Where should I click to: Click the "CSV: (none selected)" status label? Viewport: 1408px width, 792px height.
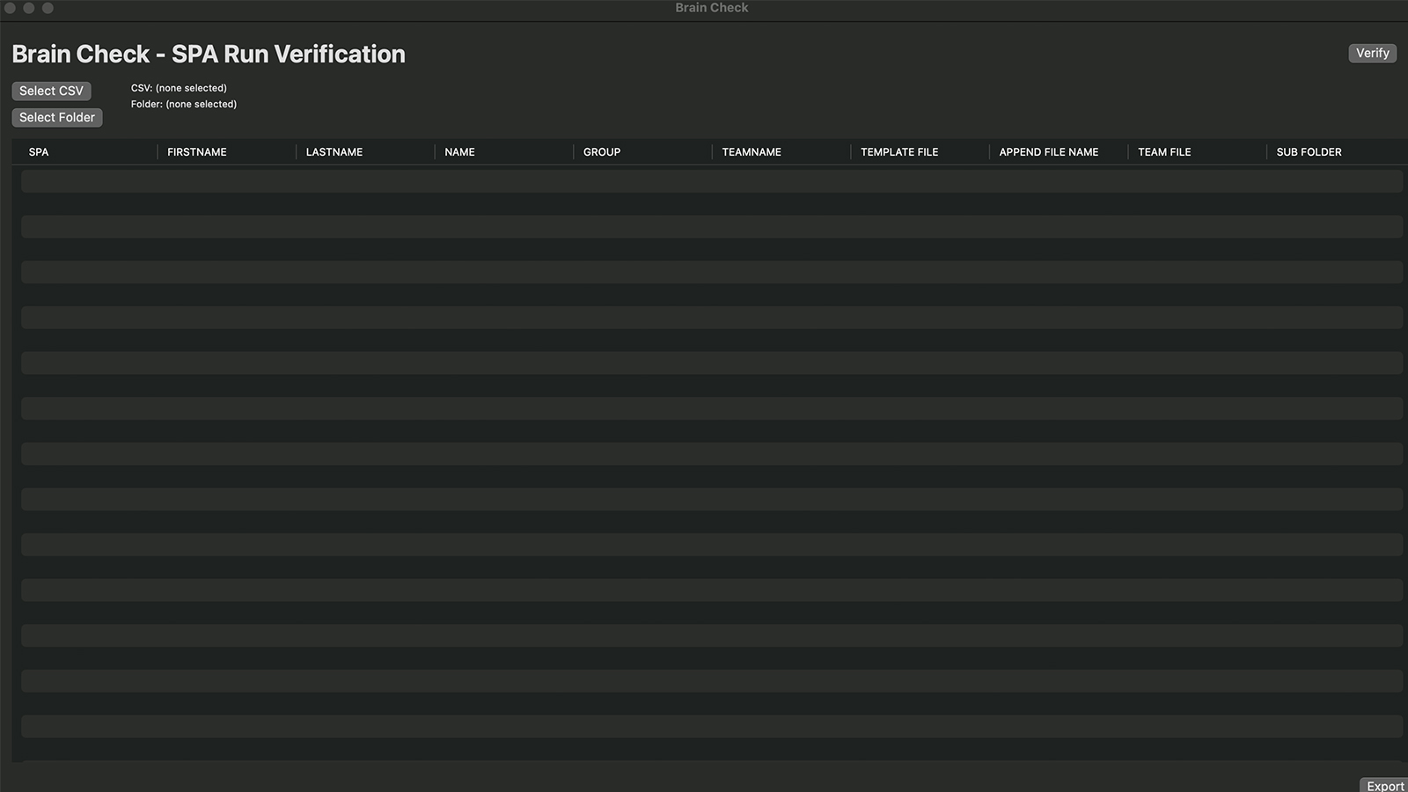coord(179,88)
